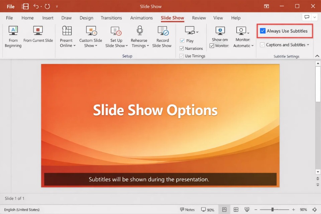Viewport: 321px width, 214px height.
Task: Click the Set Up Slide Show icon
Action: (x=116, y=31)
